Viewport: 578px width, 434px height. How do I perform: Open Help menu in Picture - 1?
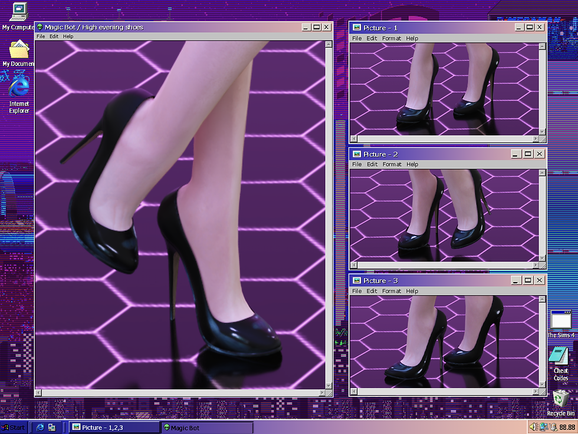point(412,38)
